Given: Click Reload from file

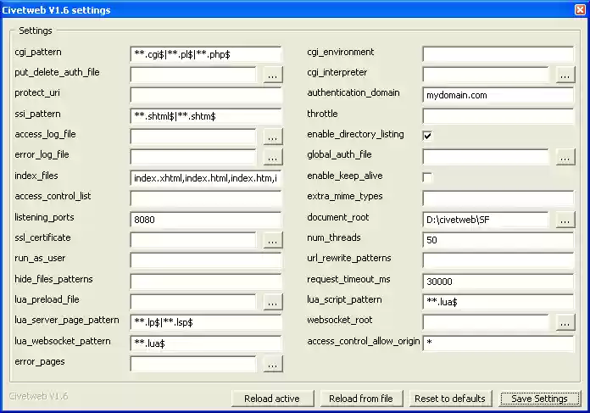Looking at the screenshot, I should point(361,399).
